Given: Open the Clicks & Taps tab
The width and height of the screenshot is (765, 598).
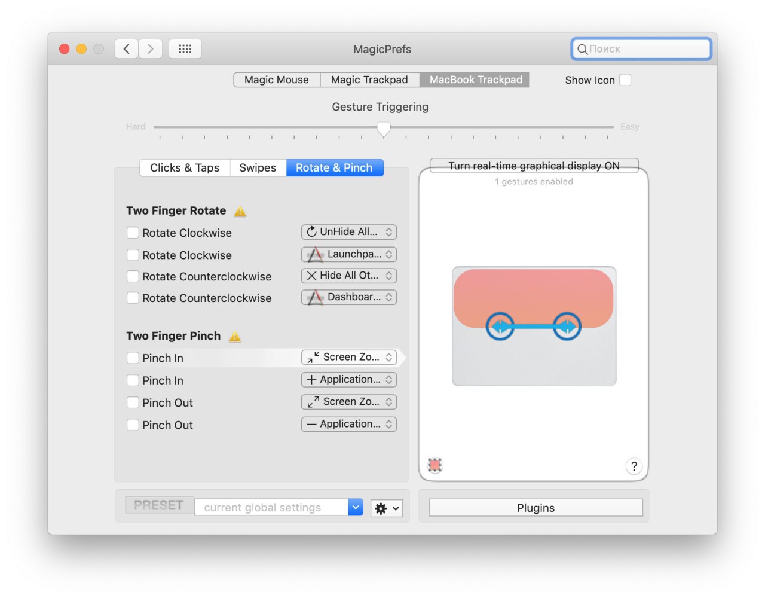Looking at the screenshot, I should (x=185, y=168).
